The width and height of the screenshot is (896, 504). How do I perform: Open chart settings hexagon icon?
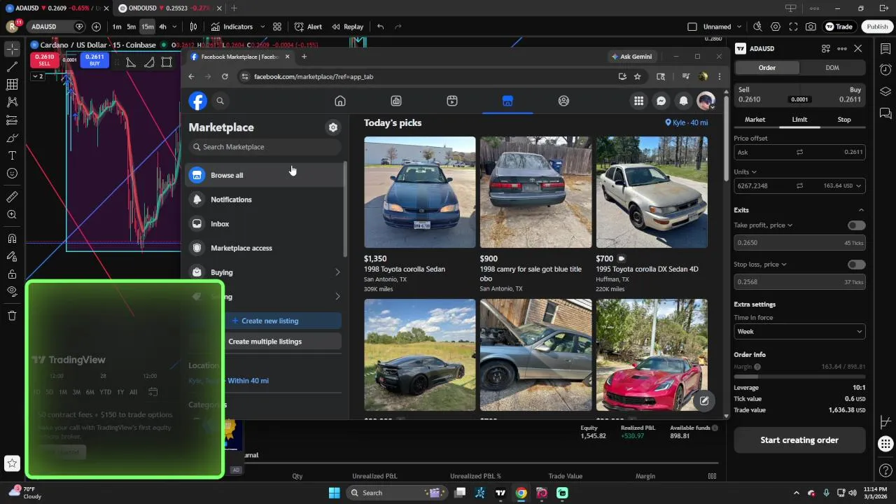[776, 27]
